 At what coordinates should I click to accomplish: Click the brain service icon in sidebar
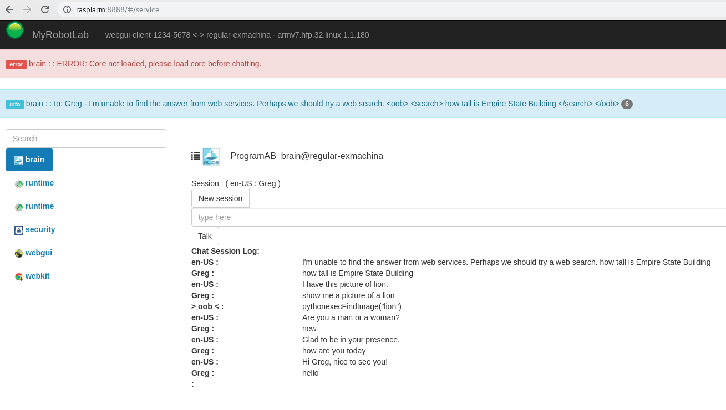(x=19, y=160)
